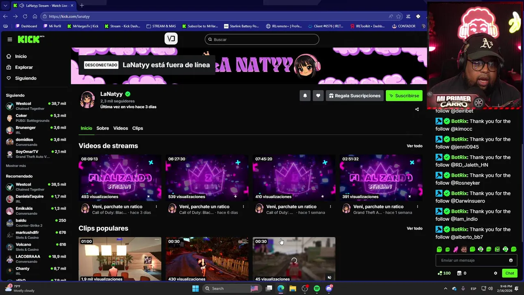Open the CONTADOR bookmark
The height and width of the screenshot is (295, 524).
(404, 26)
